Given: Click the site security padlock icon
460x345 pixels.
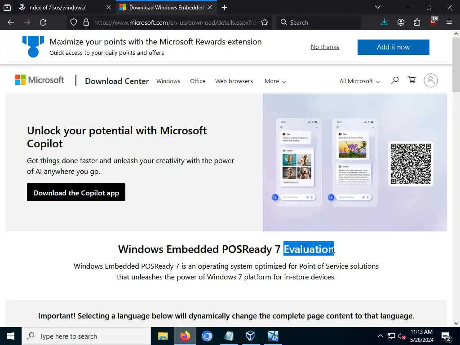Looking at the screenshot, I should 86,22.
